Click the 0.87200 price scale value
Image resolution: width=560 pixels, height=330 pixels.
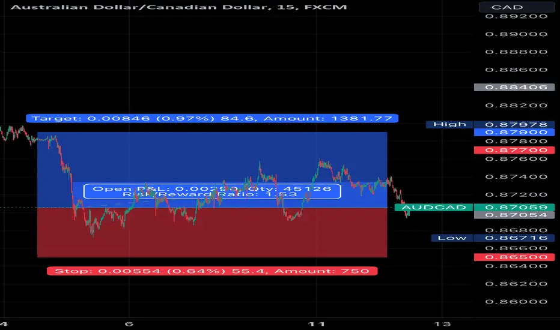tap(516, 195)
